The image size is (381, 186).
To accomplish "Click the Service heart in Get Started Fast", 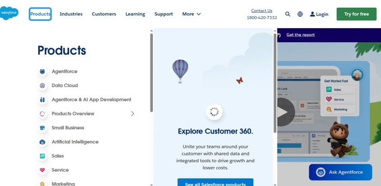I will coord(329,99).
